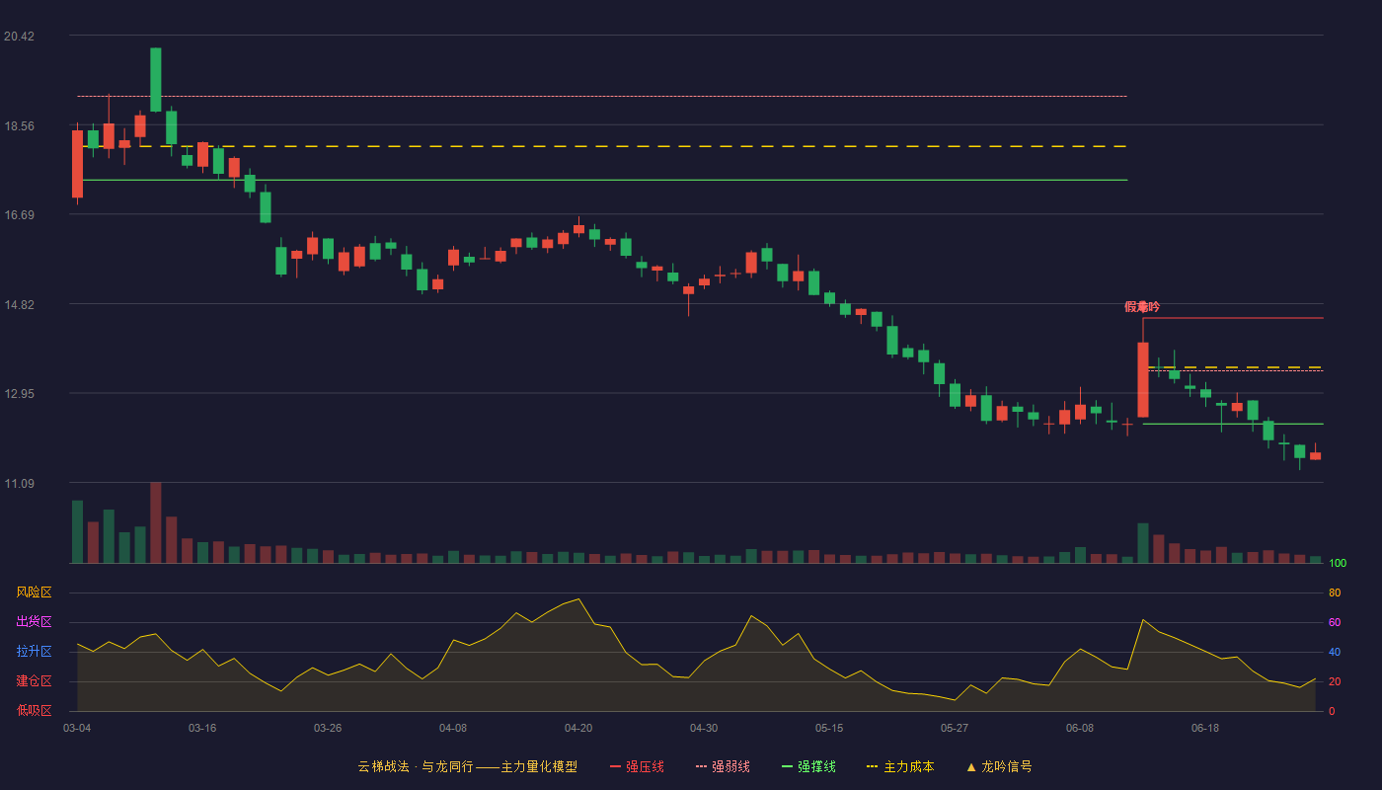Toggle the 强压线 legend series
This screenshot has height=790, width=1382.
(x=637, y=766)
